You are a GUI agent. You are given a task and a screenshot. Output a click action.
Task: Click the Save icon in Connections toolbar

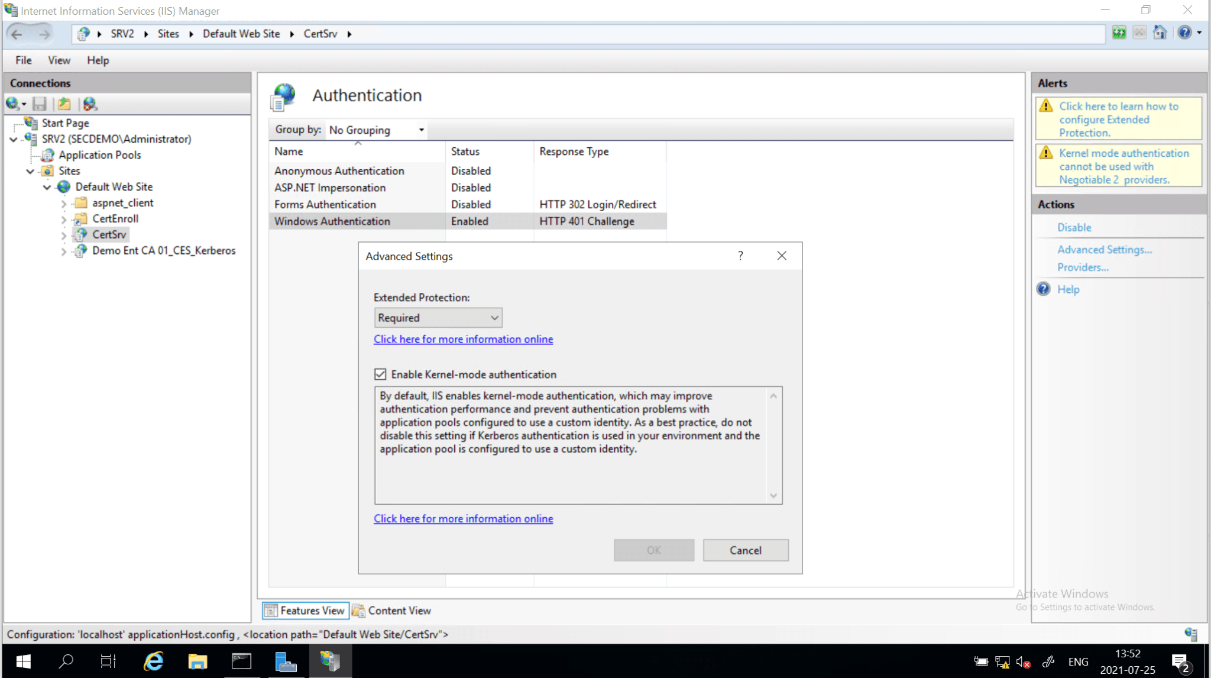click(40, 104)
